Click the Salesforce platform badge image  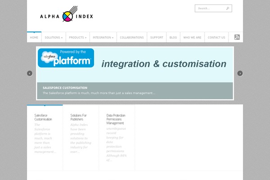pos(66,58)
